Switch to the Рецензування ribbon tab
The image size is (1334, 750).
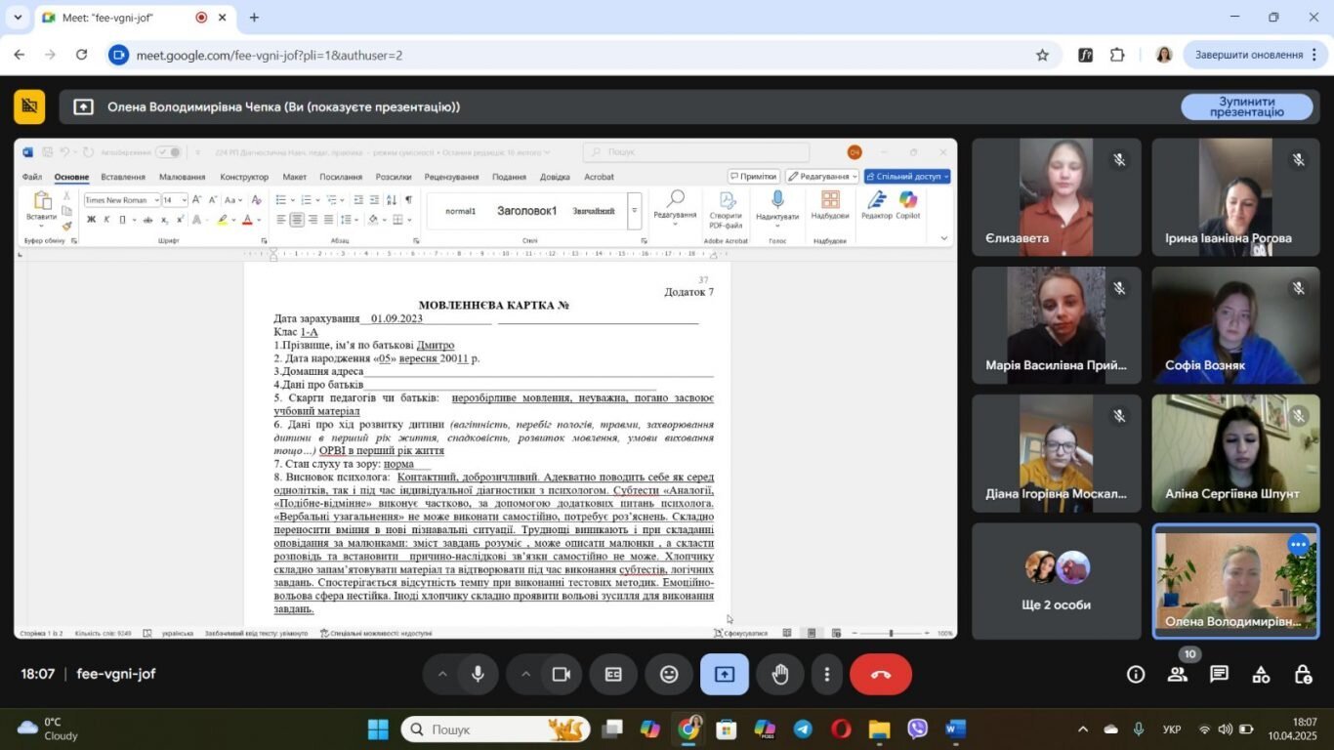pos(451,177)
